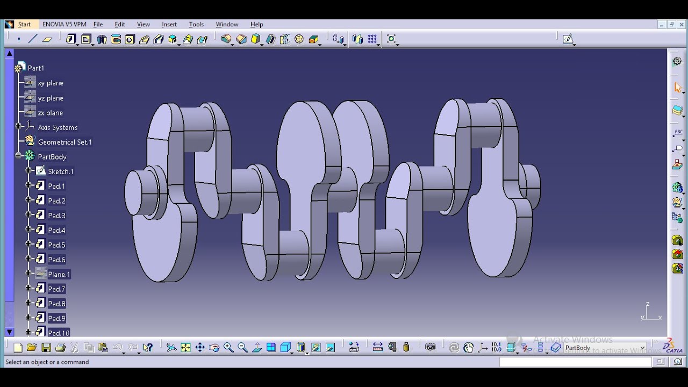The width and height of the screenshot is (688, 387).
Task: Select the Groove tool
Action: [x=116, y=39]
